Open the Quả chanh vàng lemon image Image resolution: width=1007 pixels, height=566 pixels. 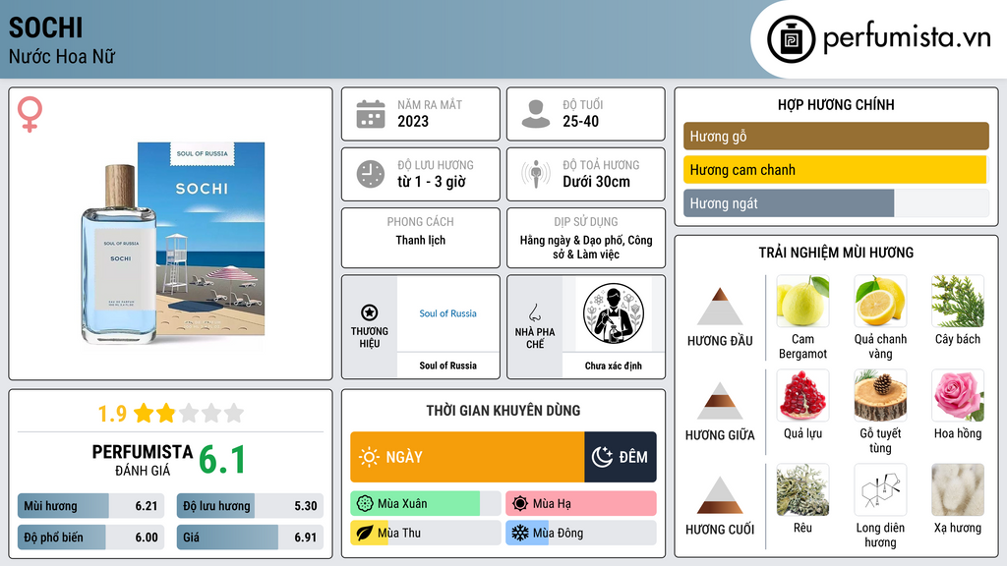(x=880, y=301)
